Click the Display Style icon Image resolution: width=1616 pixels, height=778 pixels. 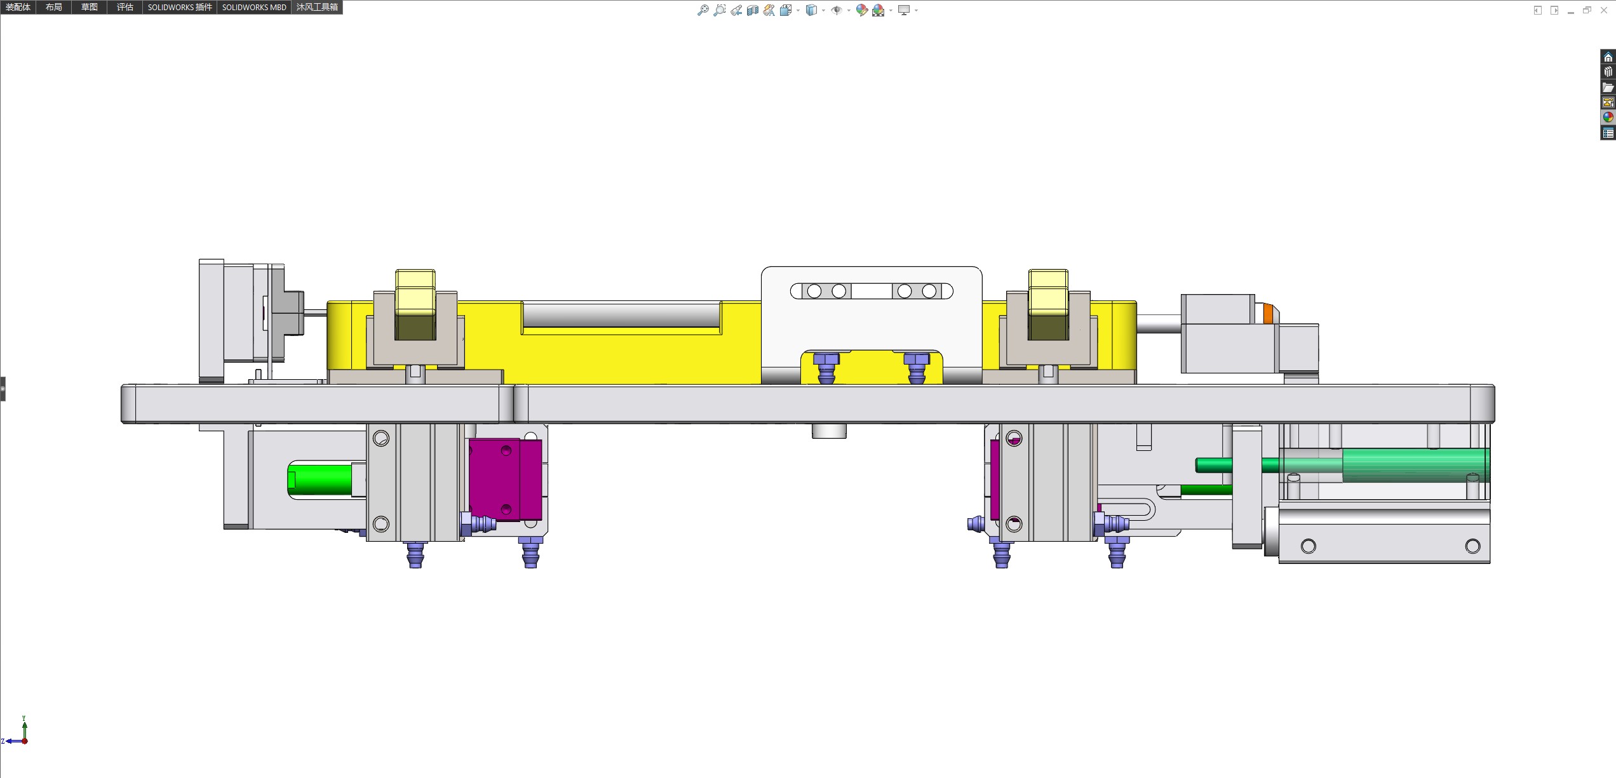pyautogui.click(x=811, y=10)
